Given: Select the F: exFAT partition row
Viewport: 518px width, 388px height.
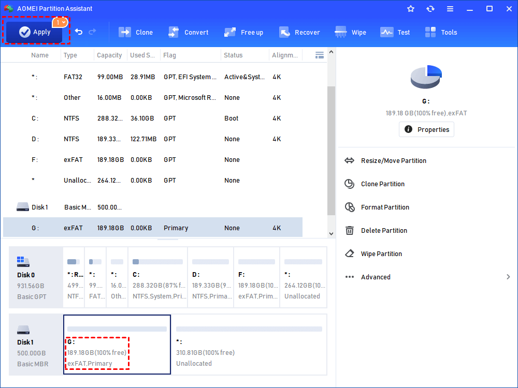Looking at the screenshot, I should (x=153, y=160).
